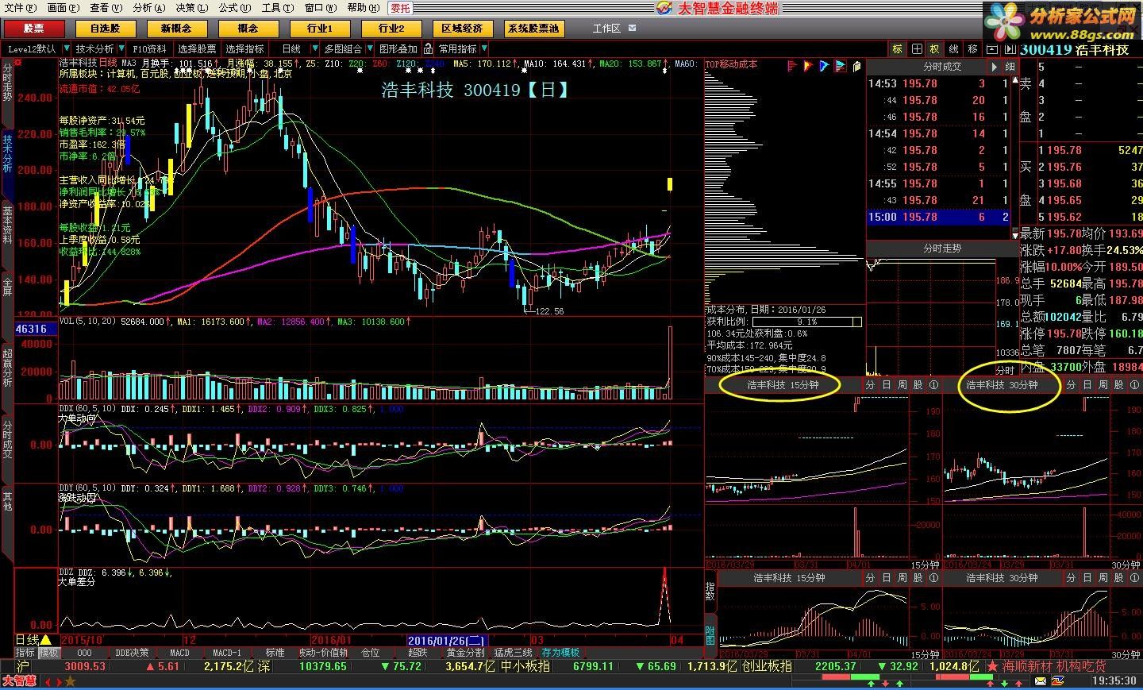The width and height of the screenshot is (1143, 690).
Task: Click the yellow triangle beside 日线 label
Action: click(46, 639)
